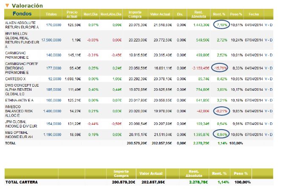Sort by the Títulos column header
This screenshot has height=190, width=285.
pyautogui.click(x=51, y=14)
